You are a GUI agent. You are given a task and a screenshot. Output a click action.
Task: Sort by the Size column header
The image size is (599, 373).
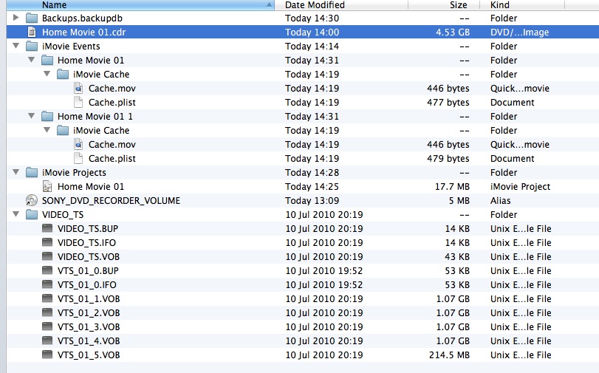tap(443, 5)
